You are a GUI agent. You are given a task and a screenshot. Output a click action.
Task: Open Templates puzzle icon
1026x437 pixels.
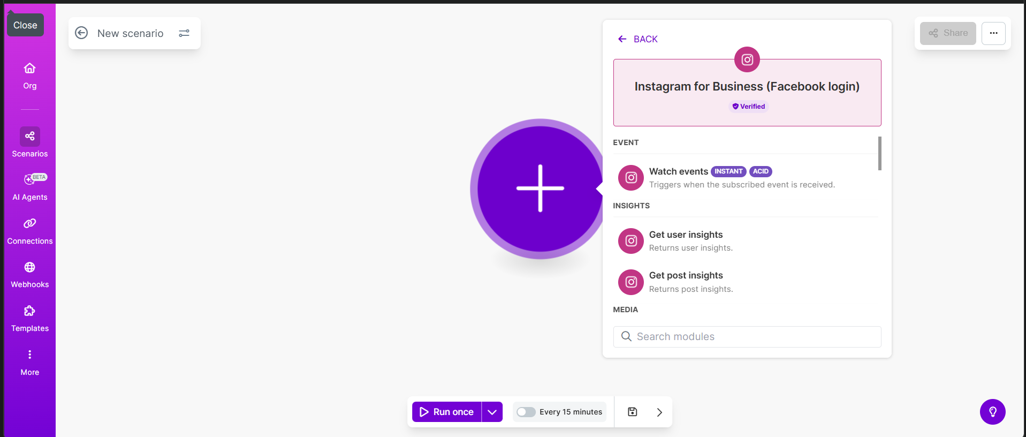pos(30,312)
